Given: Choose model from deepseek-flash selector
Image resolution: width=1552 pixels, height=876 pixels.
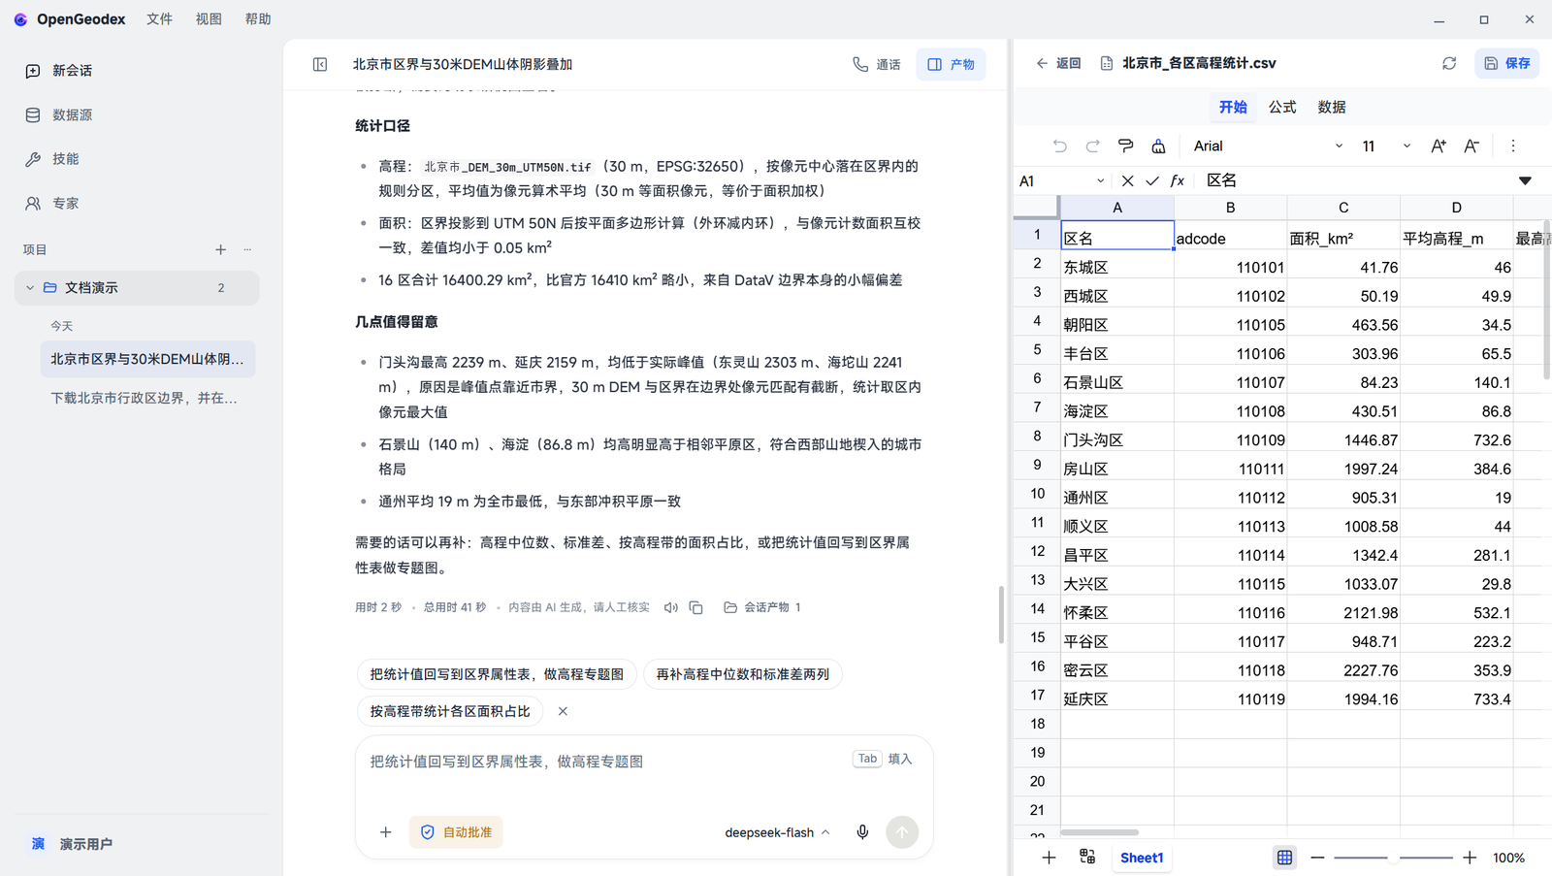Looking at the screenshot, I should tap(777, 832).
